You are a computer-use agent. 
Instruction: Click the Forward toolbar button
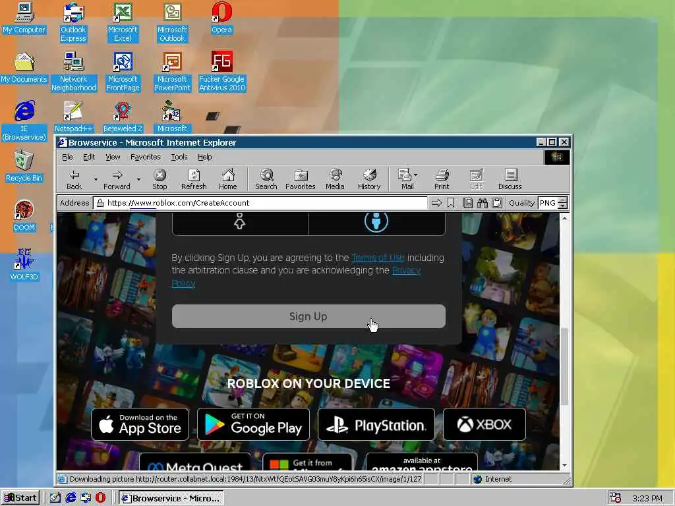[117, 179]
